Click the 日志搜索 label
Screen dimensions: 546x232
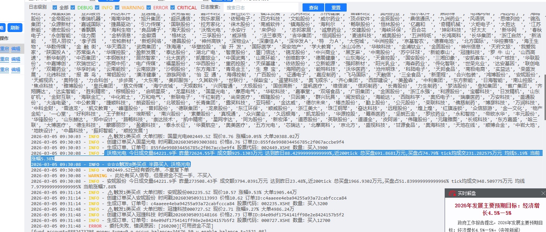210,7
